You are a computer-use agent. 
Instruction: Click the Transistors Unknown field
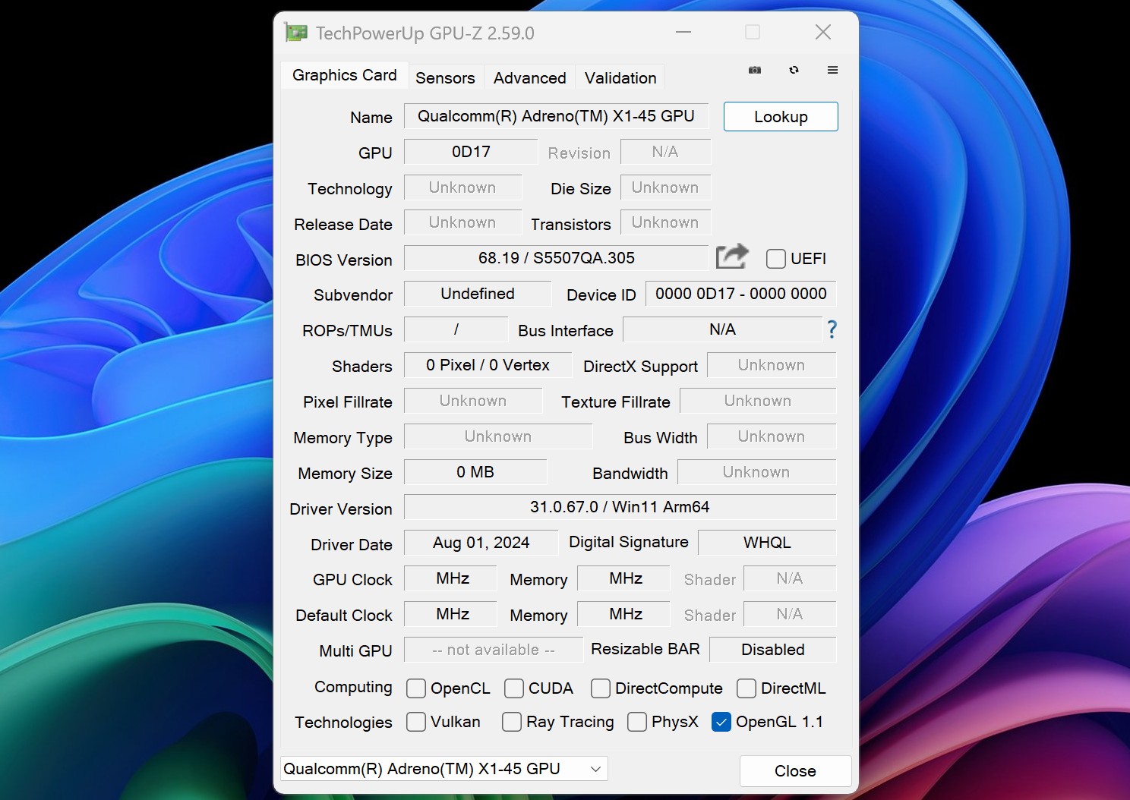pyautogui.click(x=665, y=222)
